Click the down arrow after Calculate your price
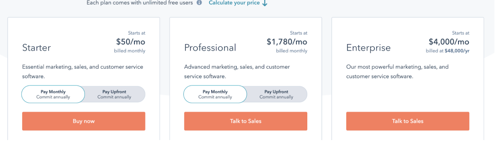This screenshot has height=148, width=495. tap(265, 3)
